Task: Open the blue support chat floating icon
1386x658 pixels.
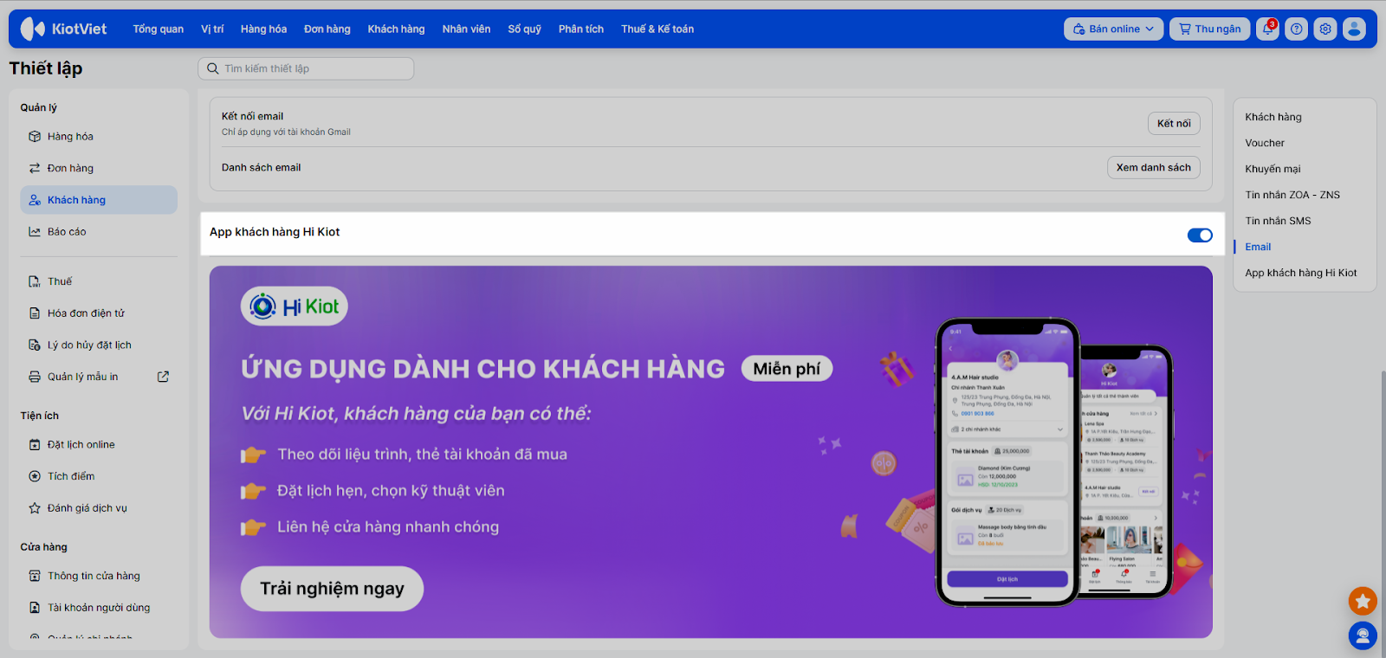Action: tap(1363, 636)
